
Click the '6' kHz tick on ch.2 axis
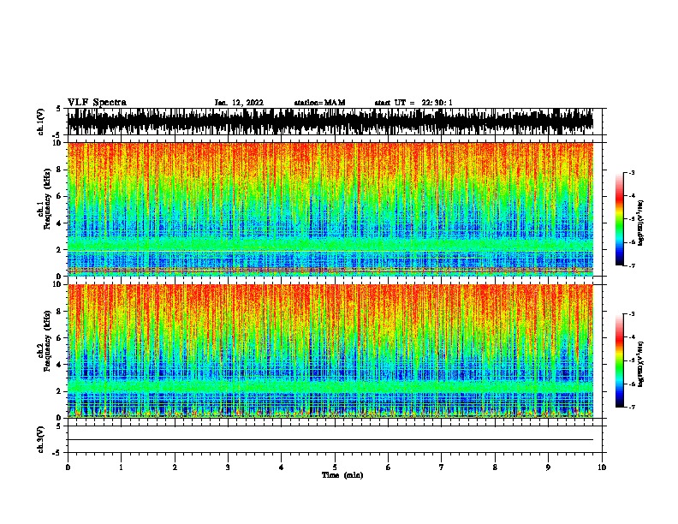[x=60, y=338]
